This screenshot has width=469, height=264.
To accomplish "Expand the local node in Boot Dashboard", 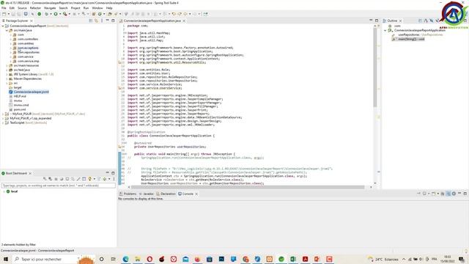I will tap(4, 191).
